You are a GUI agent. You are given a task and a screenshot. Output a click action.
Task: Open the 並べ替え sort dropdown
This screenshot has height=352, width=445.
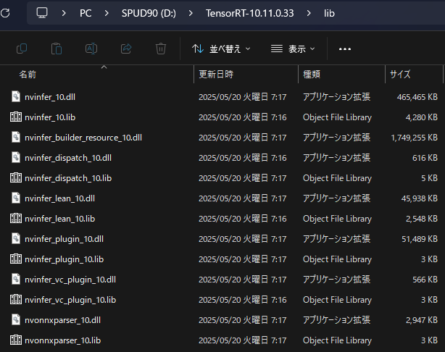point(221,49)
